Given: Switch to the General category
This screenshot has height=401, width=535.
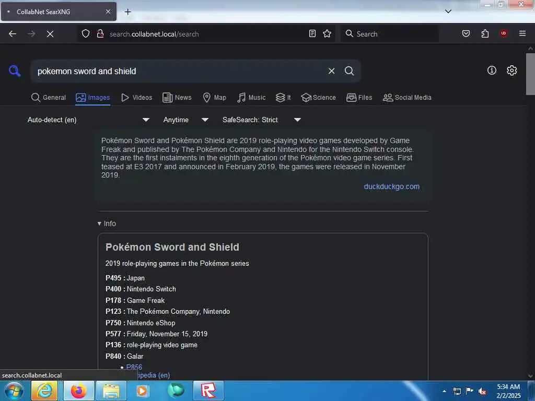Looking at the screenshot, I should [49, 98].
